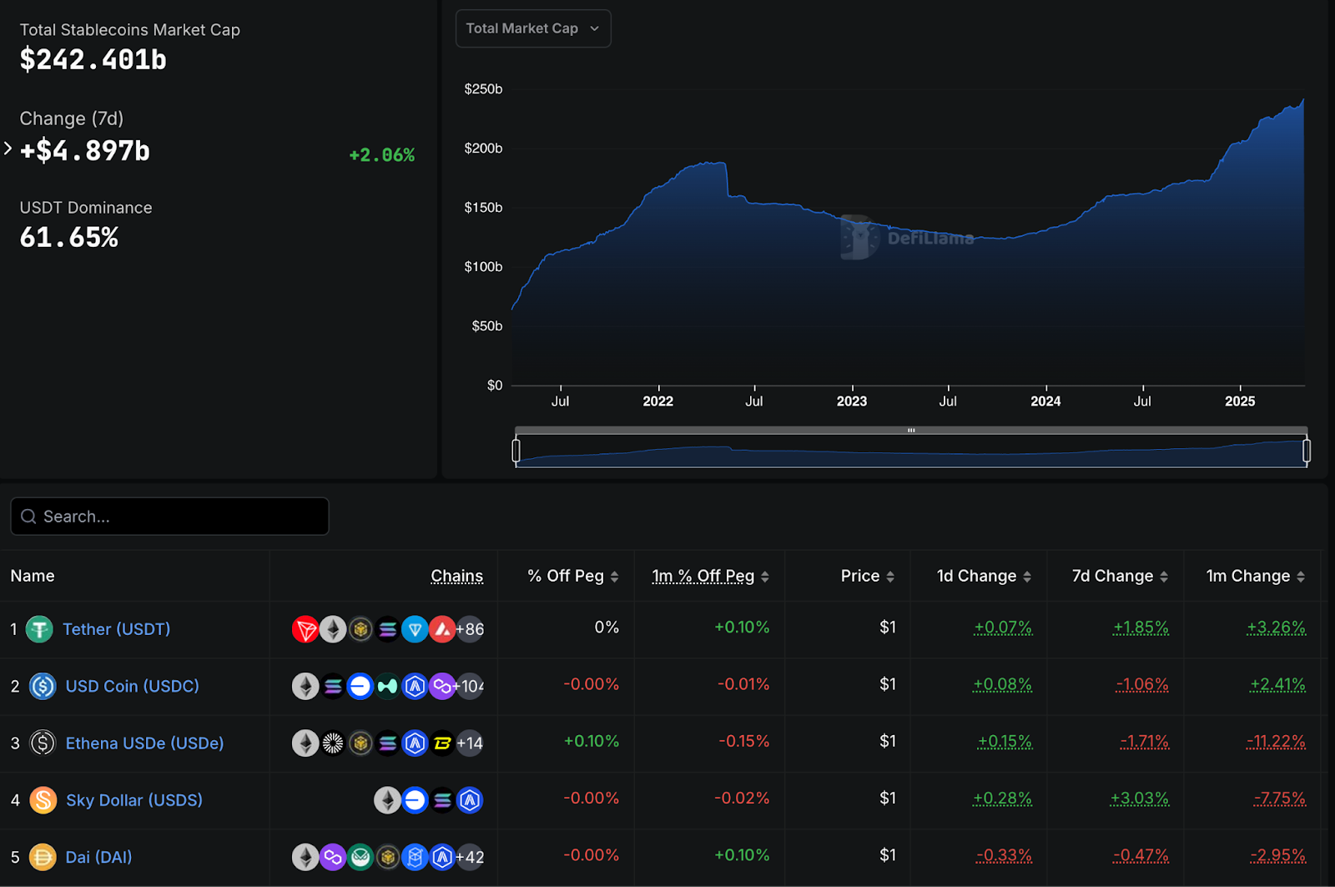This screenshot has width=1335, height=887.
Task: Click the Solana chain icon in USD Coin row
Action: (333, 686)
